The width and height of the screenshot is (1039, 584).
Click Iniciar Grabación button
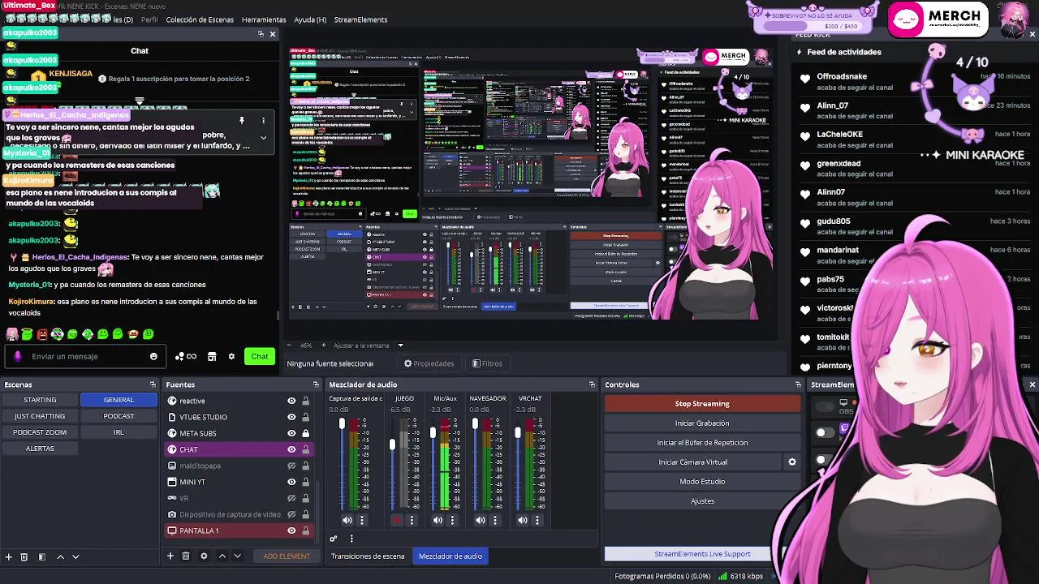pos(702,423)
